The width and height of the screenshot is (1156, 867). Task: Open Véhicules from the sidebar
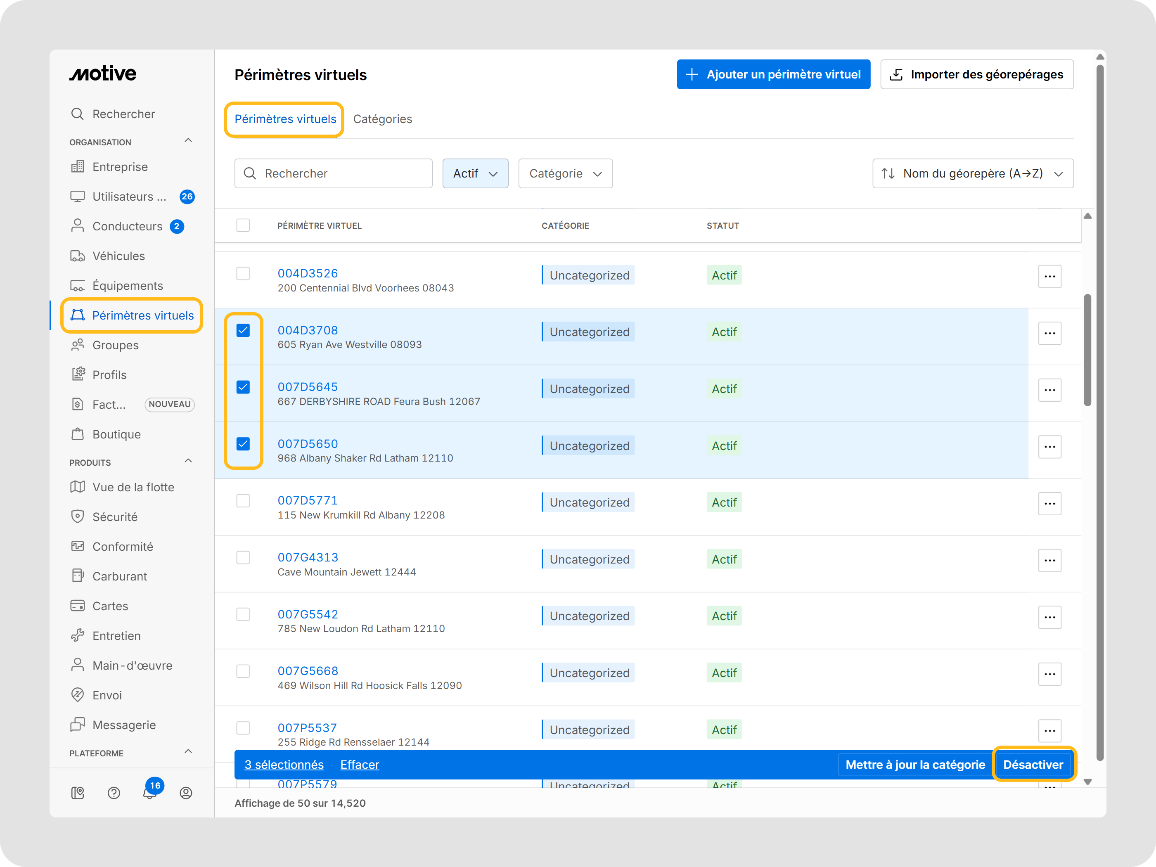point(118,256)
